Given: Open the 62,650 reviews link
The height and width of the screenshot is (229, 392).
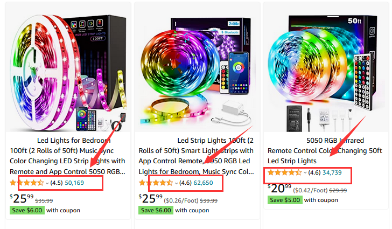Looking at the screenshot, I should [203, 183].
